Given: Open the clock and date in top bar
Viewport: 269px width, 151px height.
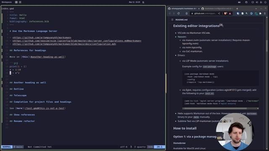Looking at the screenshot, I should 134,2.
